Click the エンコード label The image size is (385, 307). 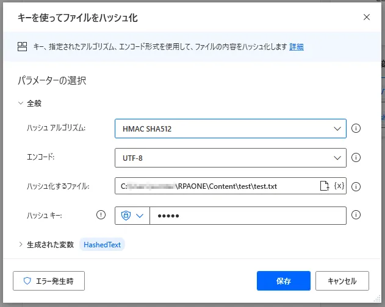[x=40, y=157]
